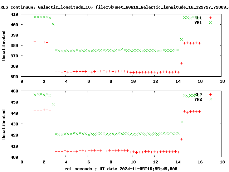Click the 390 tick label on the top plot
The width and height of the screenshot is (229, 172).
[14, 35]
